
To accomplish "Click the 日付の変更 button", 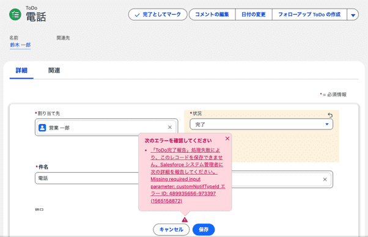I will (x=254, y=15).
